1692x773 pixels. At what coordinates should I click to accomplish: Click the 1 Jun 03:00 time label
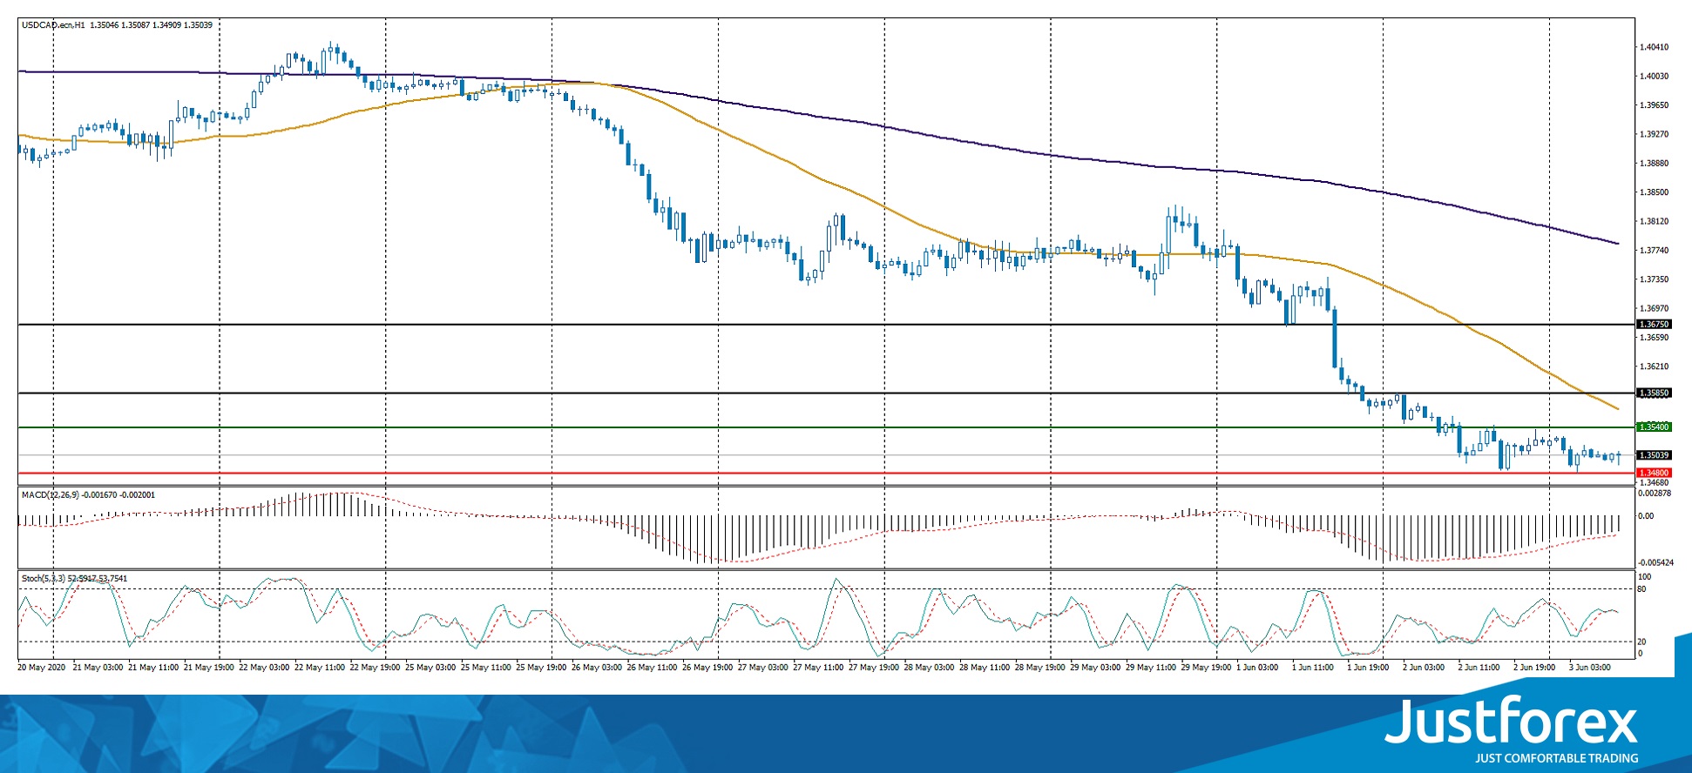[1258, 668]
